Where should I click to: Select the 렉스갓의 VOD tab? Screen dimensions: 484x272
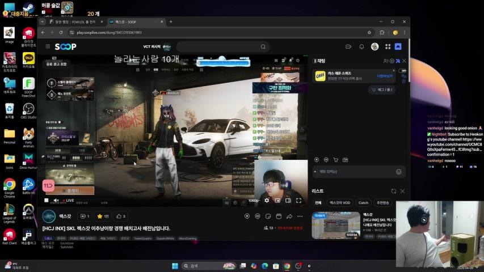[340, 203]
